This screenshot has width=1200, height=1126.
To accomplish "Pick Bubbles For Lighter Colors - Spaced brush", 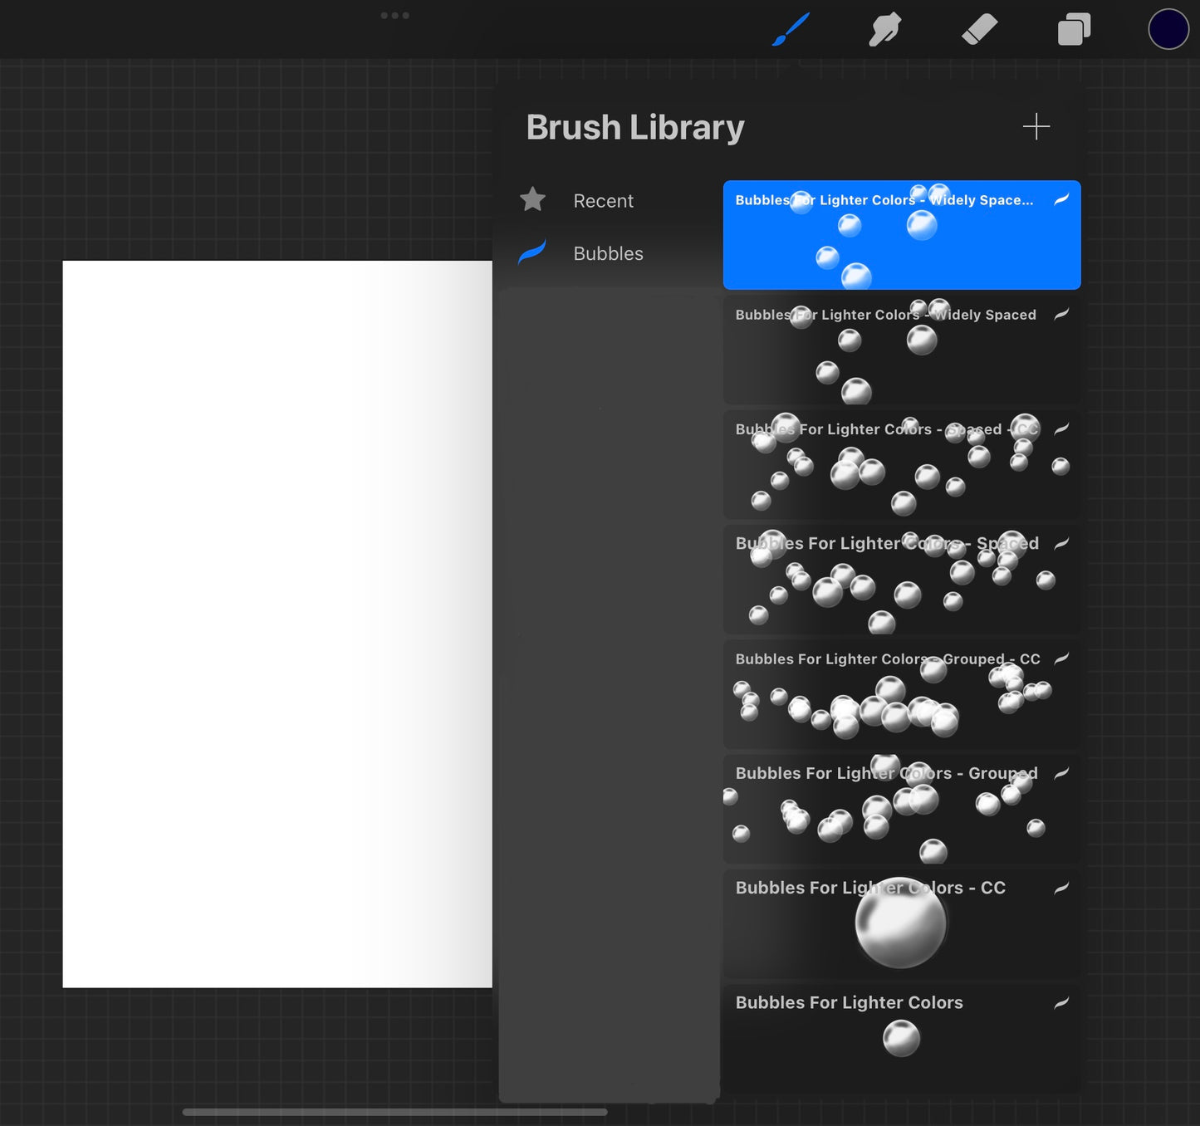I will tap(901, 580).
